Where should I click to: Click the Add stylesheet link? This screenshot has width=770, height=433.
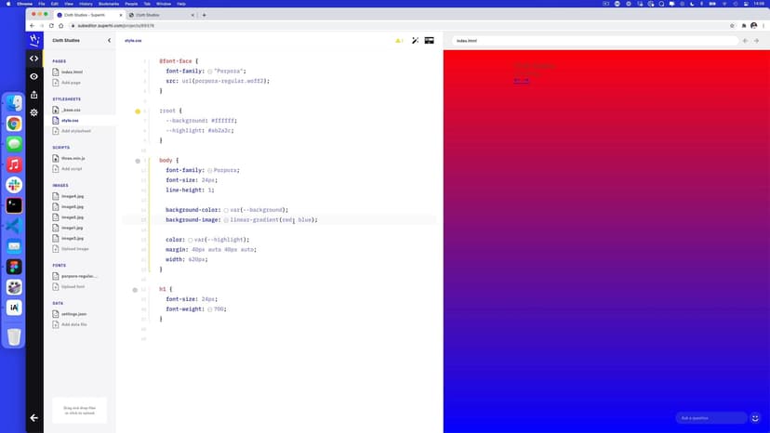[x=76, y=131]
